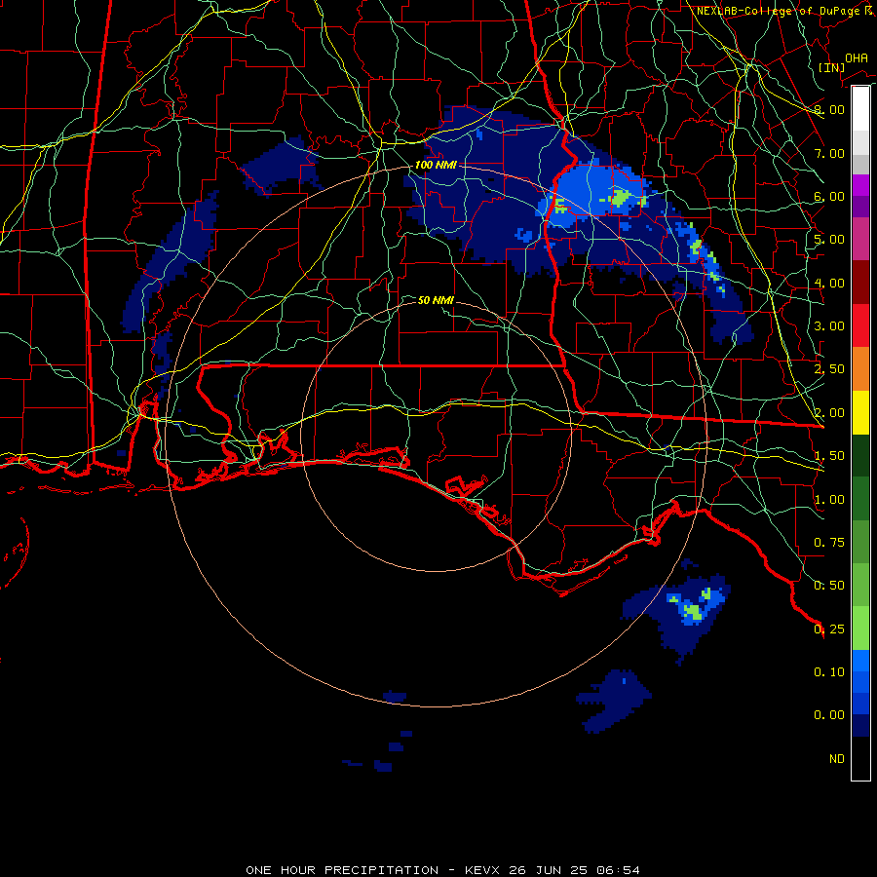Pick the navy swatch next to 0.00
This screenshot has width=877, height=877.
860,726
